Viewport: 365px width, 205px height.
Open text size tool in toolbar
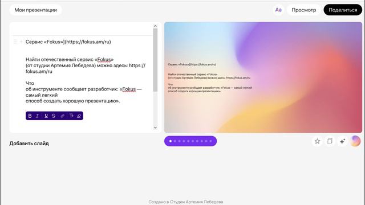pyautogui.click(x=71, y=116)
